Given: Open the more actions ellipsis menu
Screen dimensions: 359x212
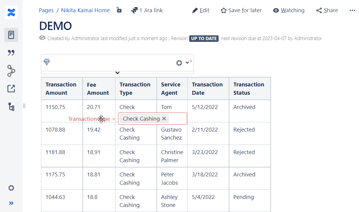Looking at the screenshot, I should (x=352, y=10).
